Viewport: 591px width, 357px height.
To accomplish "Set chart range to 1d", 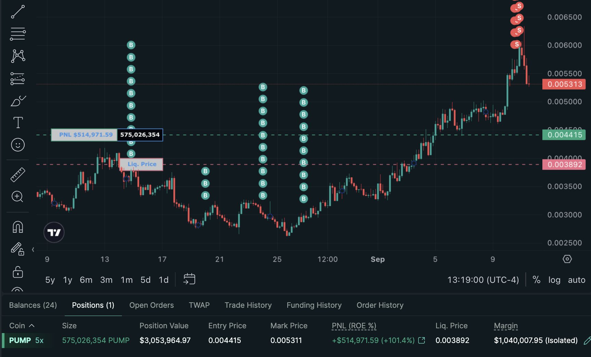I will point(164,280).
